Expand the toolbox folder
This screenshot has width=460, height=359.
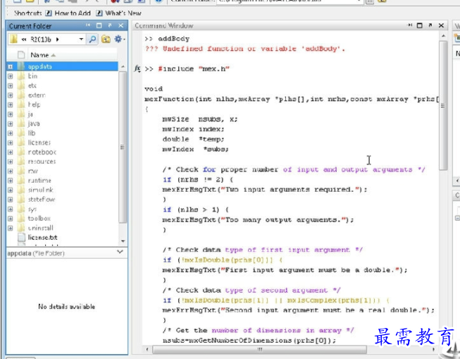[11, 219]
